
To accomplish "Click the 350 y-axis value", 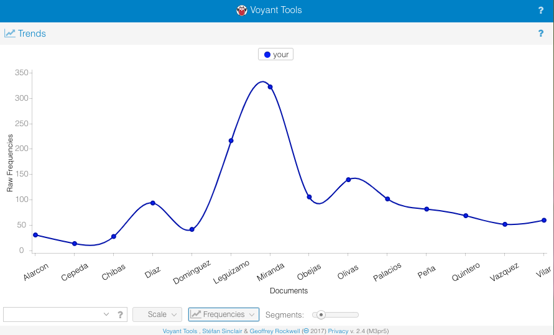I will [21, 73].
